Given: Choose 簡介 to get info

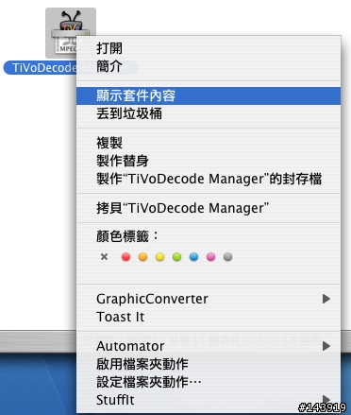Looking at the screenshot, I should pos(209,66).
